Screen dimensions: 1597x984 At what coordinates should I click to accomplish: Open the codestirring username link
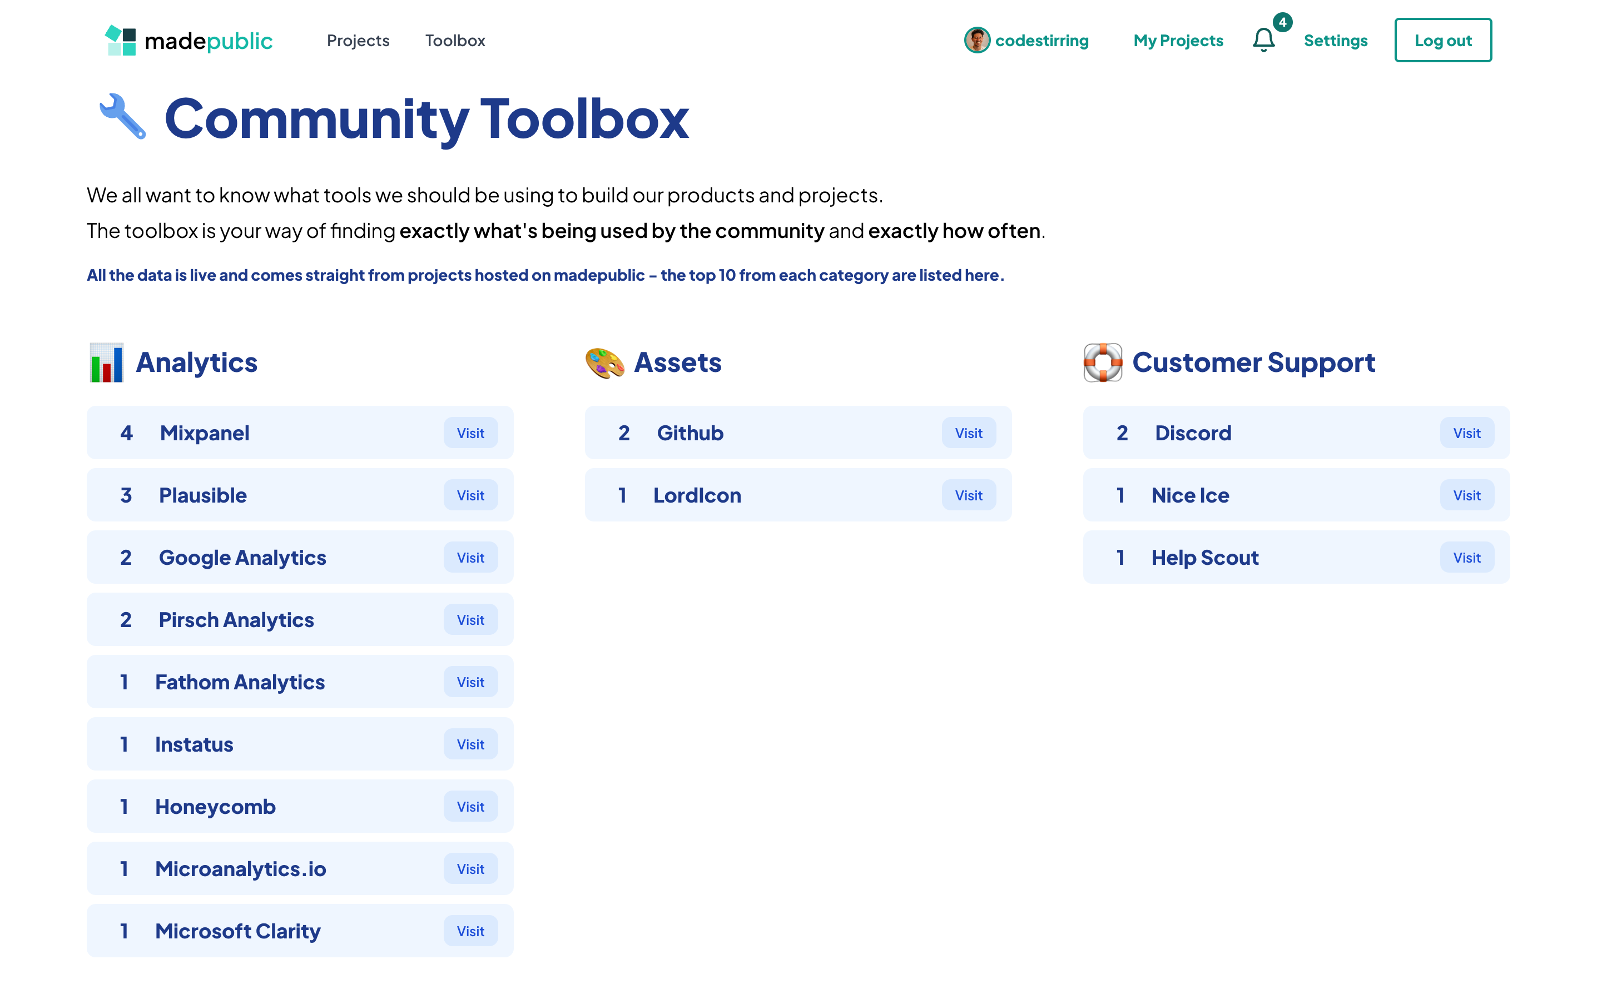[1041, 41]
